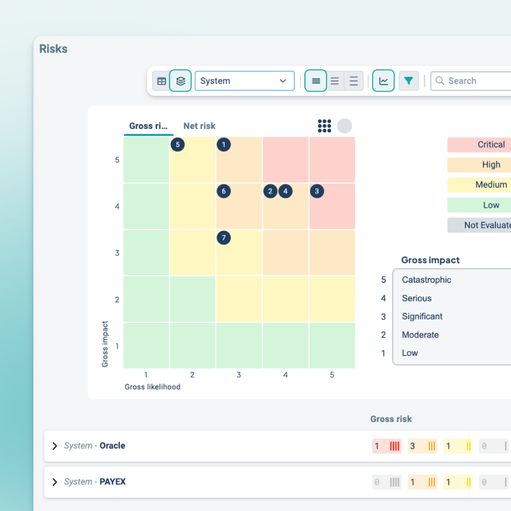Select the grouped layers view icon
The width and height of the screenshot is (511, 511).
tap(181, 81)
